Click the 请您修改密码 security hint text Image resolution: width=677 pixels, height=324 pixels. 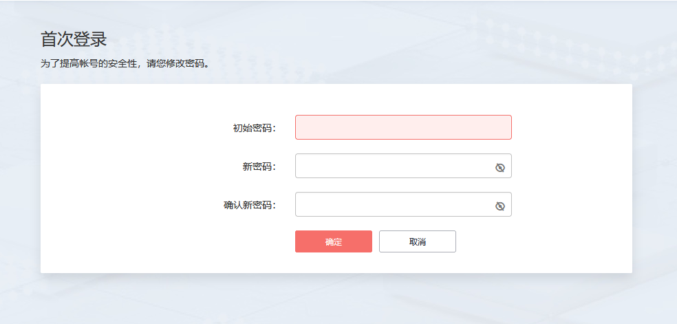(x=125, y=64)
